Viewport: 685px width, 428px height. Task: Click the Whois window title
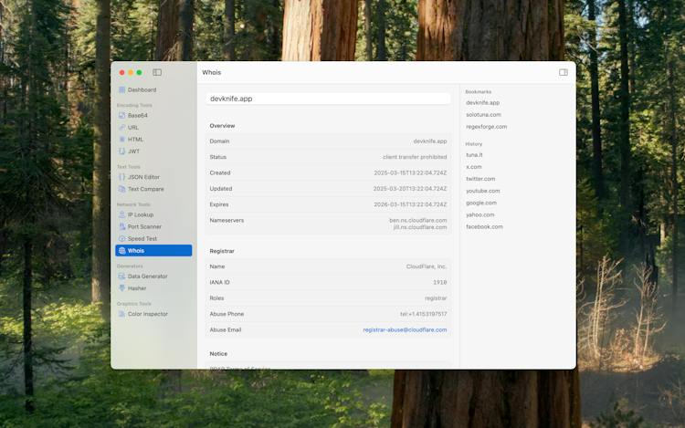coord(212,72)
